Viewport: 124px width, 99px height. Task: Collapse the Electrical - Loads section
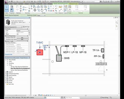pyautogui.click(x=28, y=41)
